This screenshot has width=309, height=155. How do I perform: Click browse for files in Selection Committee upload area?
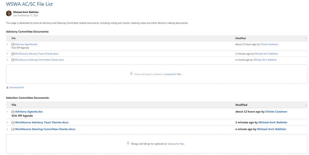coord(176,144)
